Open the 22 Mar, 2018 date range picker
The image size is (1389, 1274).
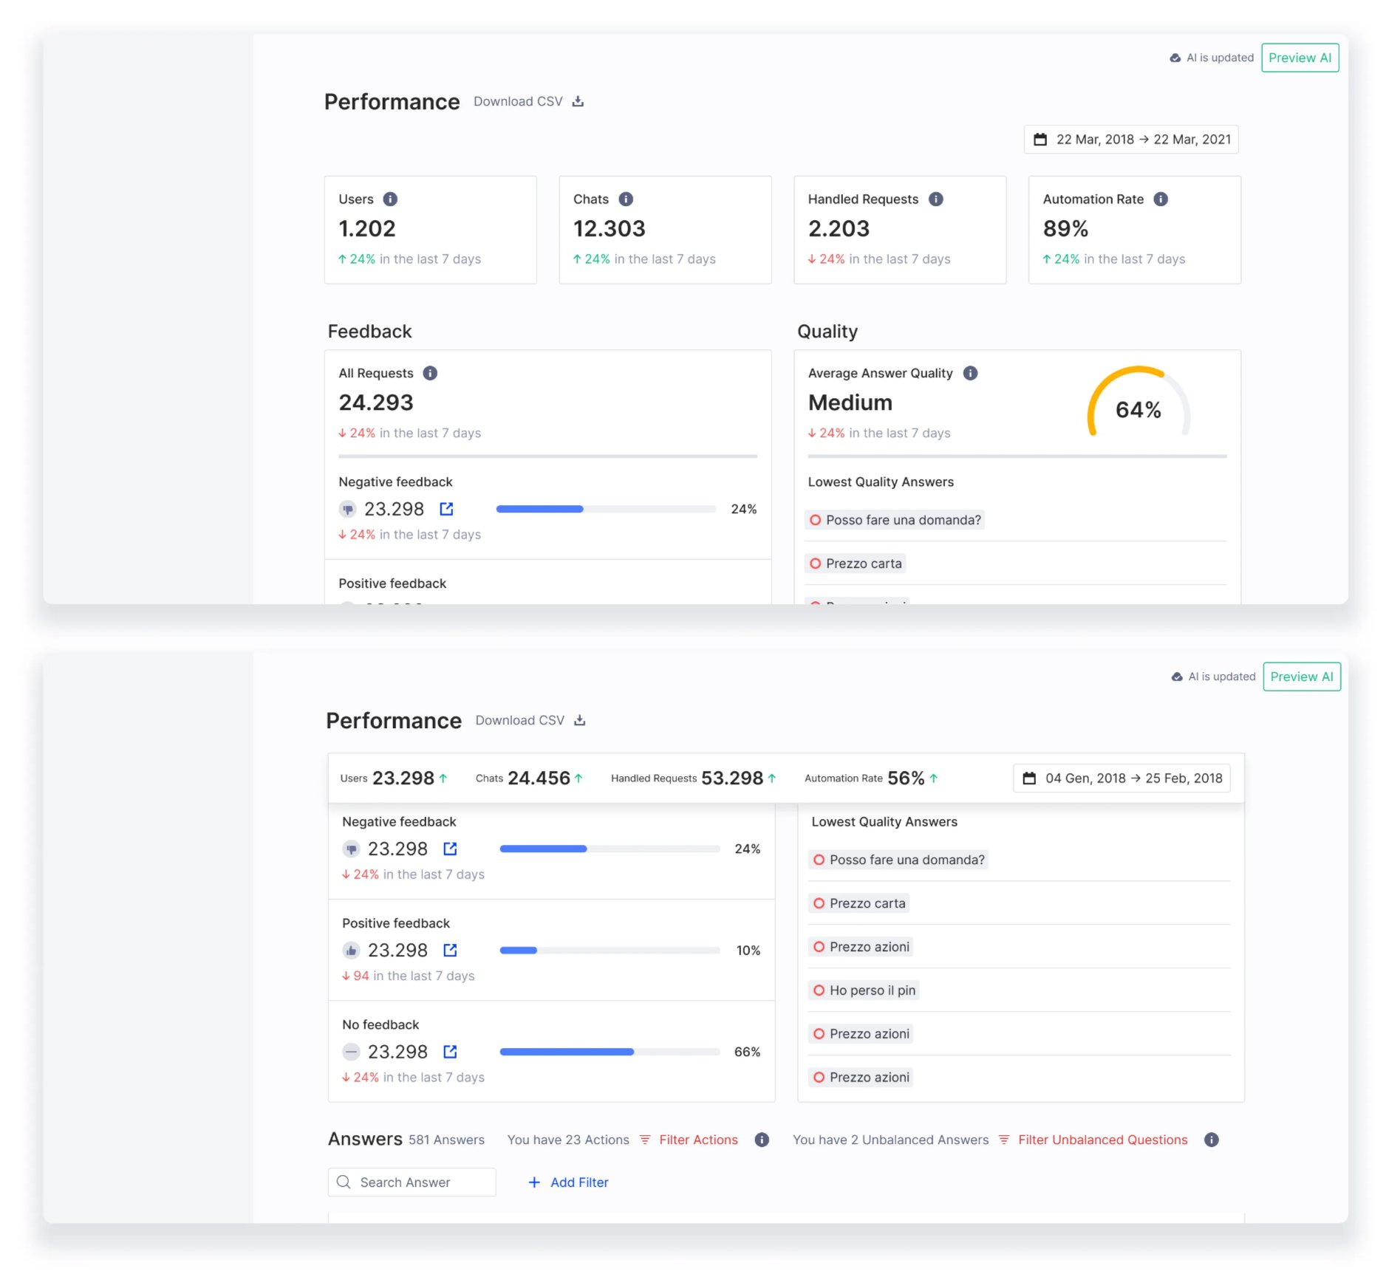point(1131,140)
